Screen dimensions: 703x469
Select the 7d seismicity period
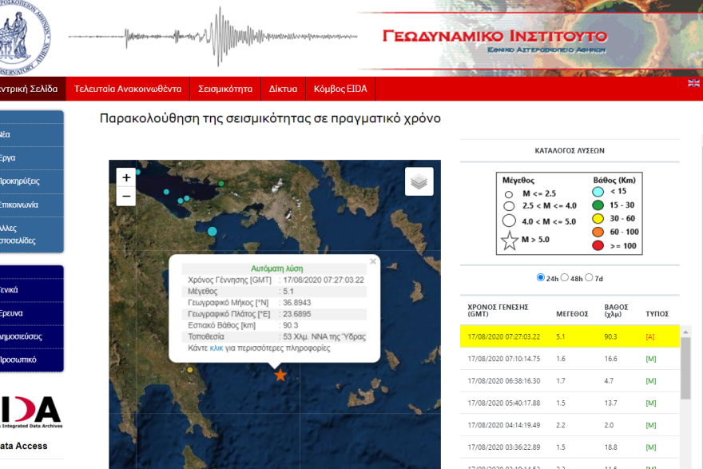(590, 277)
